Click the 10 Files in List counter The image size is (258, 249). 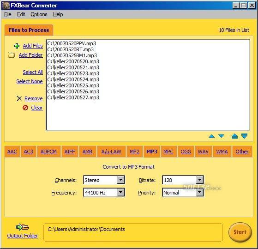coord(234,30)
